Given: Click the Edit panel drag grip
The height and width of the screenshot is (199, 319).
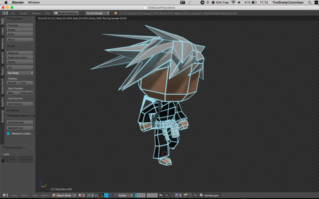Looking at the screenshot, I should [32, 46].
